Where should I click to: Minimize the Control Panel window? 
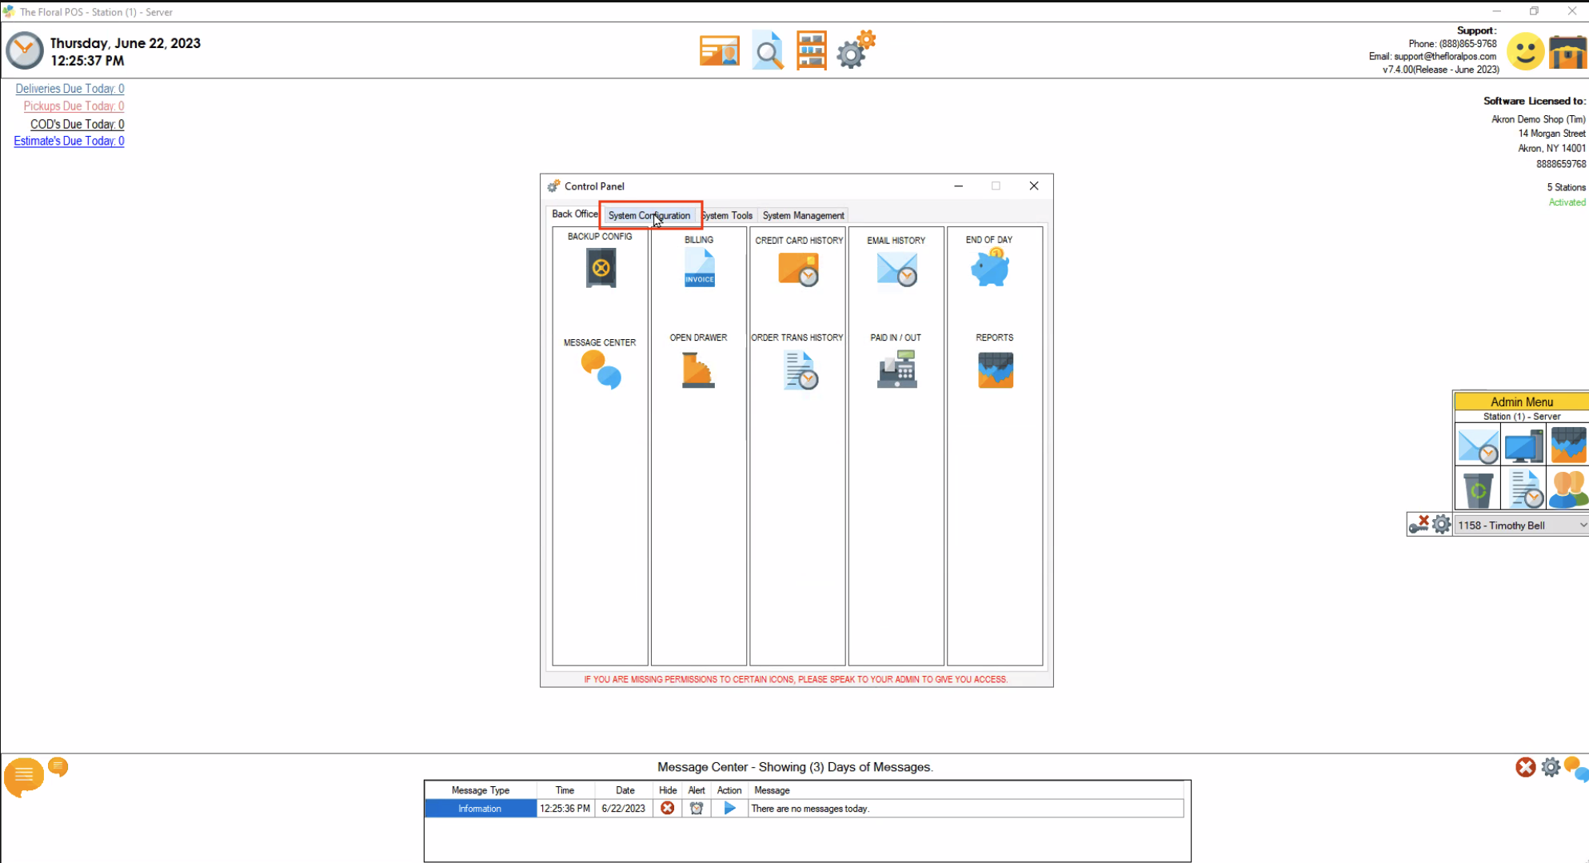tap(958, 186)
